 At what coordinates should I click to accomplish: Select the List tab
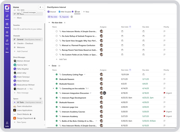click(x=77, y=12)
